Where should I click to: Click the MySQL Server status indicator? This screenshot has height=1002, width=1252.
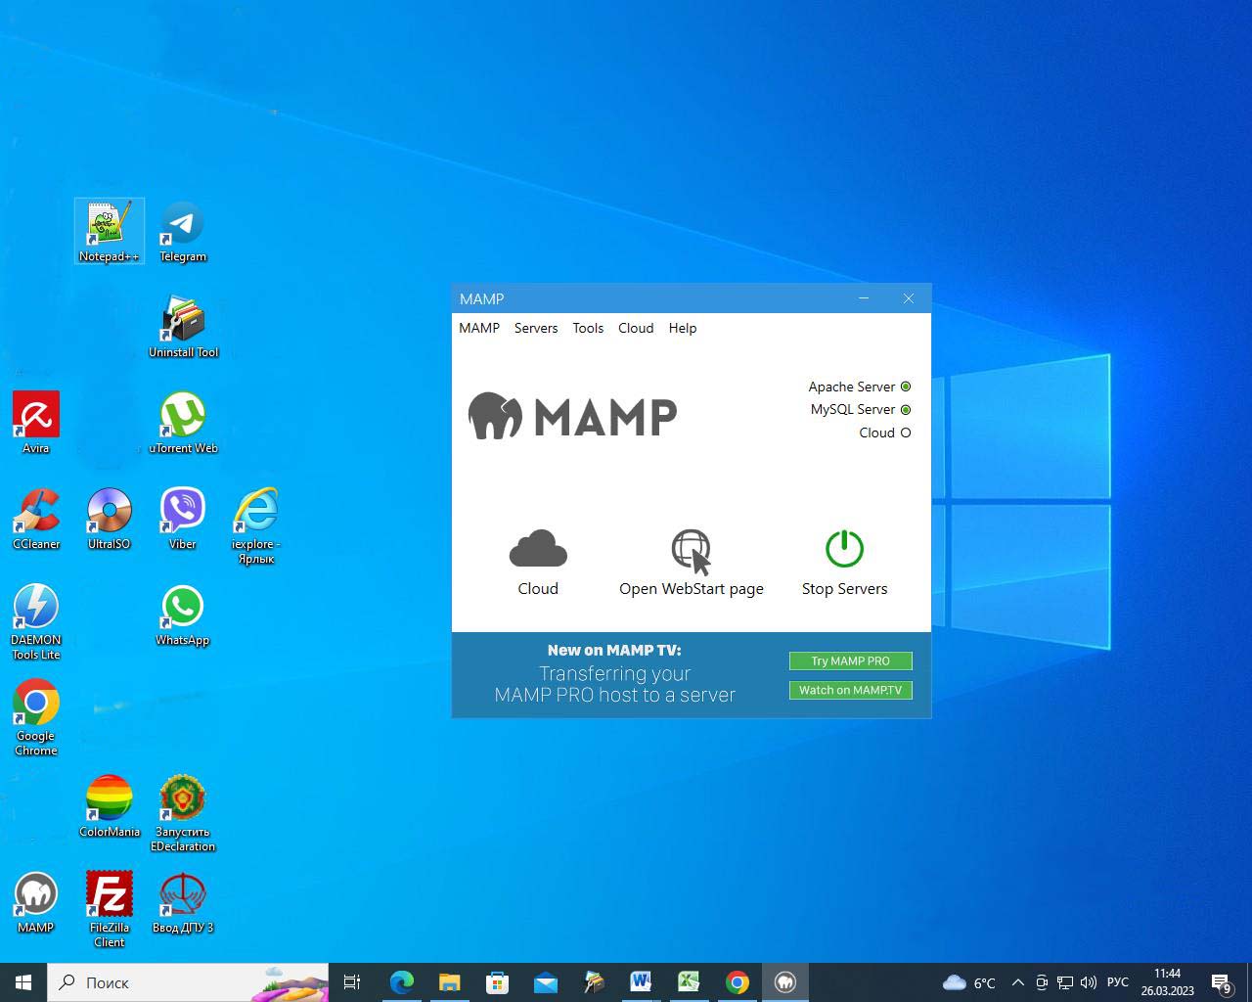906,410
